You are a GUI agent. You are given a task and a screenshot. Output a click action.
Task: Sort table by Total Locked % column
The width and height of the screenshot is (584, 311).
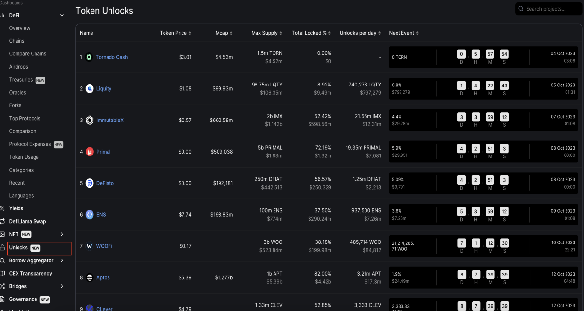click(x=311, y=33)
